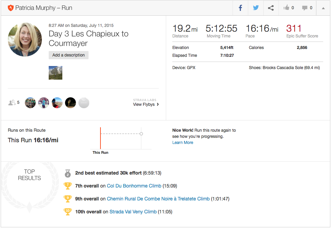Open View Flybys link
331x228 pixels.
click(146, 104)
